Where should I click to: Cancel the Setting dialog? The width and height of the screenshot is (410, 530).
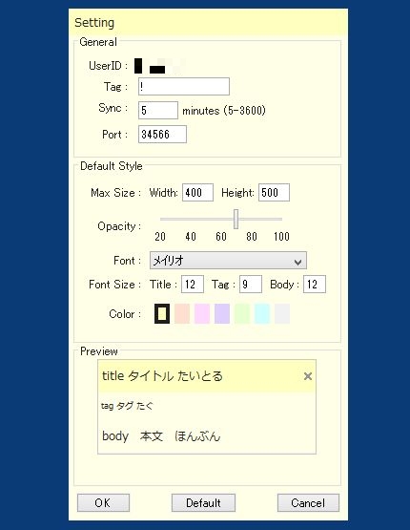click(x=308, y=503)
